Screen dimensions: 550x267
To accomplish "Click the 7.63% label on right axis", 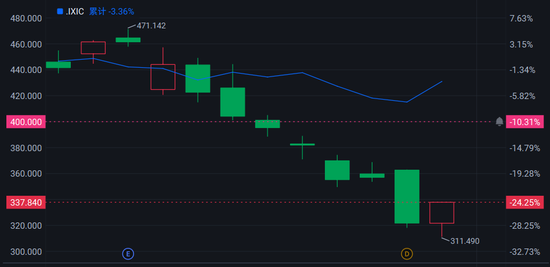I will [521, 19].
